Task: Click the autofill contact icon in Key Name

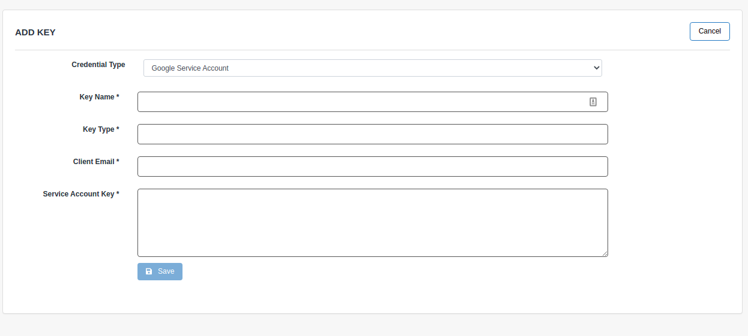Action: pyautogui.click(x=593, y=102)
